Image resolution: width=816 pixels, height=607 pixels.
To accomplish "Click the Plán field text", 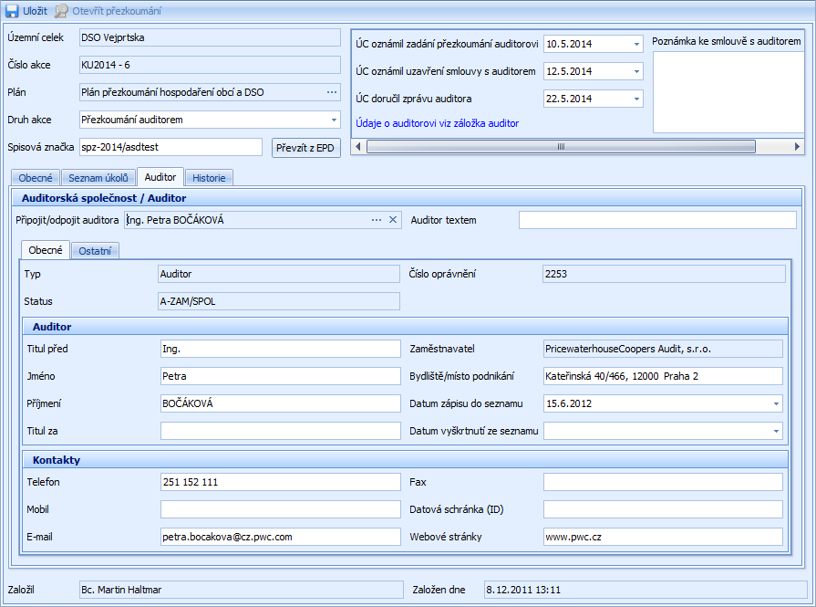I will click(x=173, y=92).
